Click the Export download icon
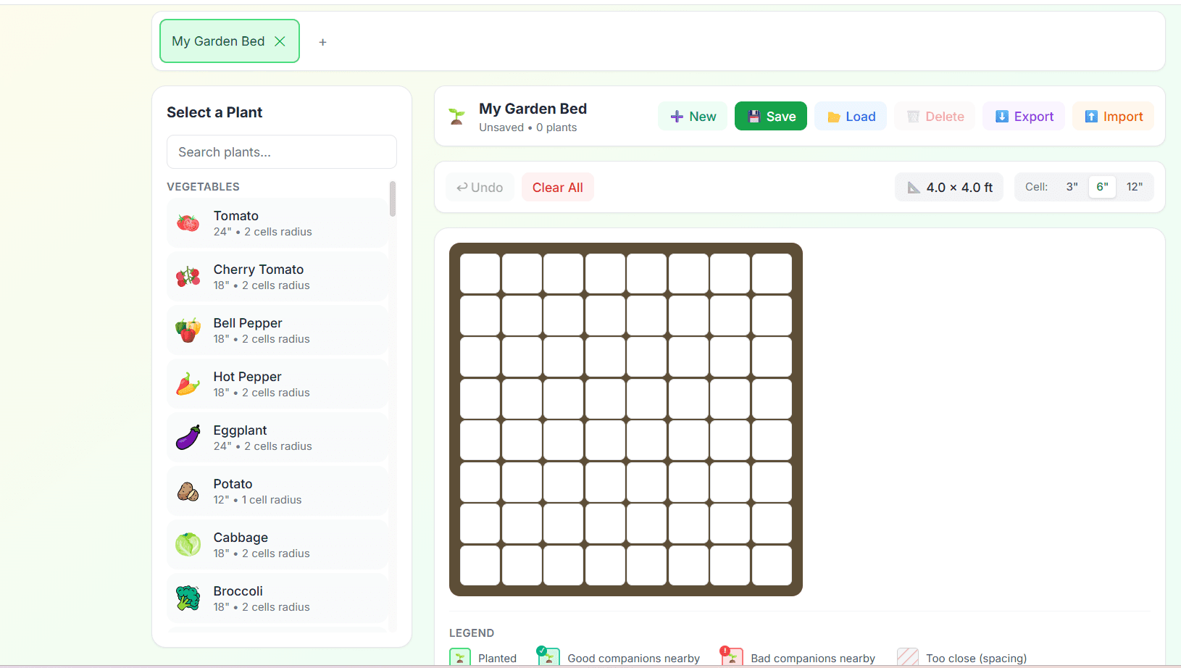The height and width of the screenshot is (668, 1181). [x=1002, y=116]
